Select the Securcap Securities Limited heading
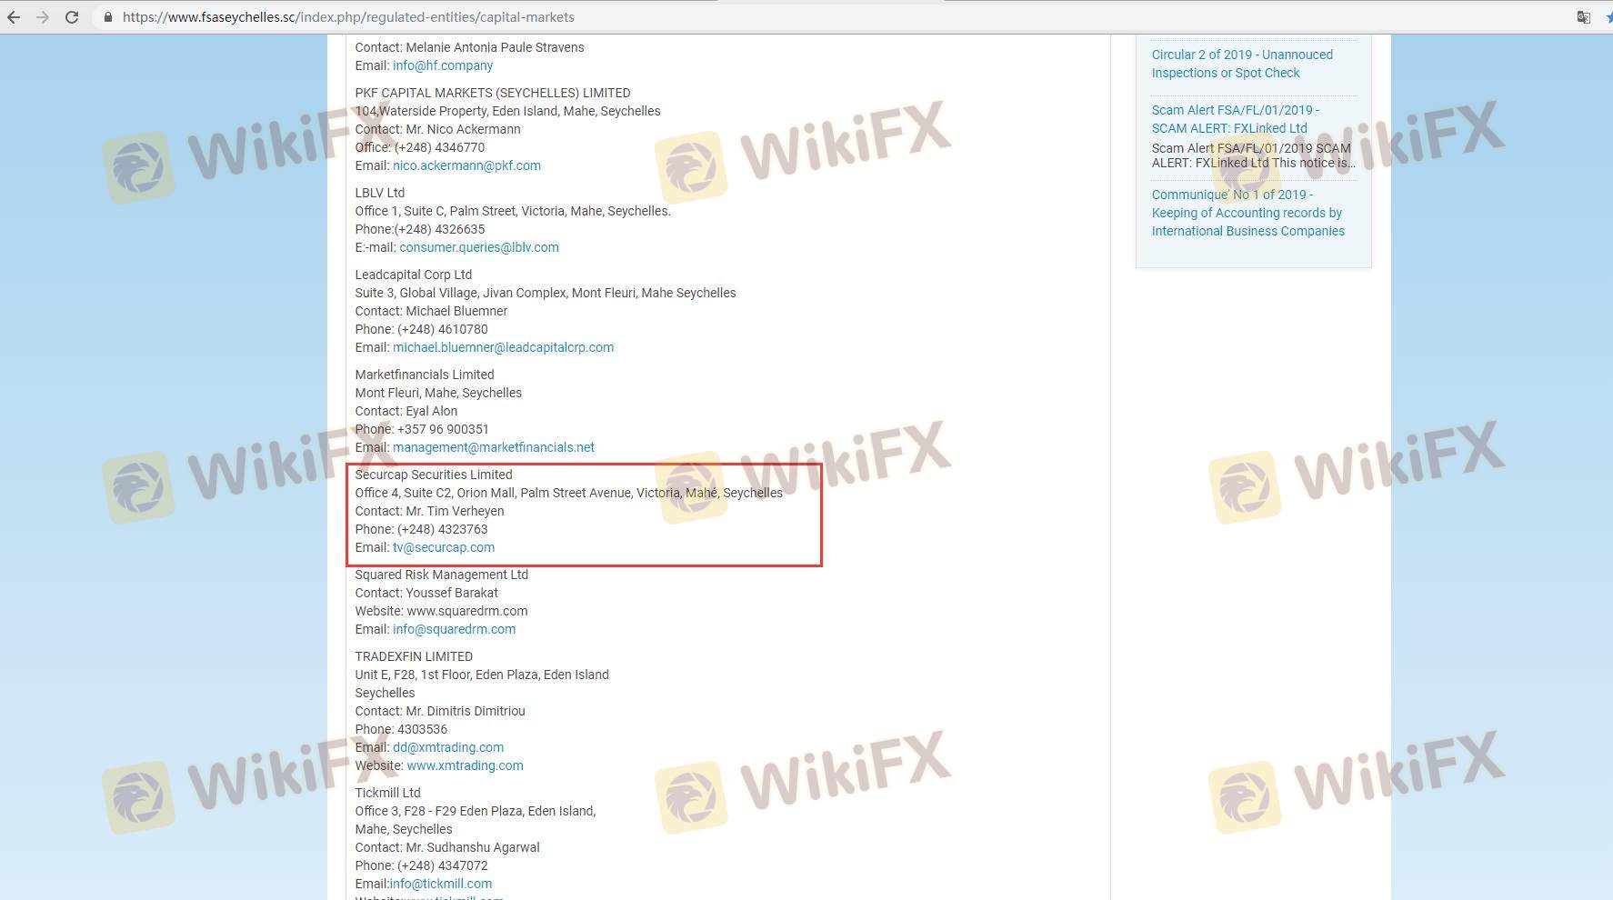1613x900 pixels. click(x=434, y=475)
